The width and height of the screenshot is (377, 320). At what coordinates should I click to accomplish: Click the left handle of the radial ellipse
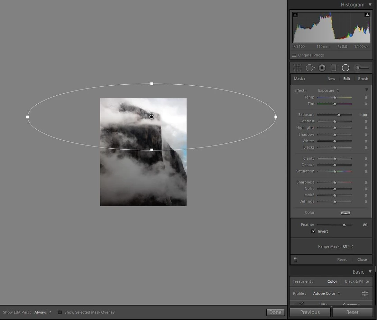coord(28,117)
